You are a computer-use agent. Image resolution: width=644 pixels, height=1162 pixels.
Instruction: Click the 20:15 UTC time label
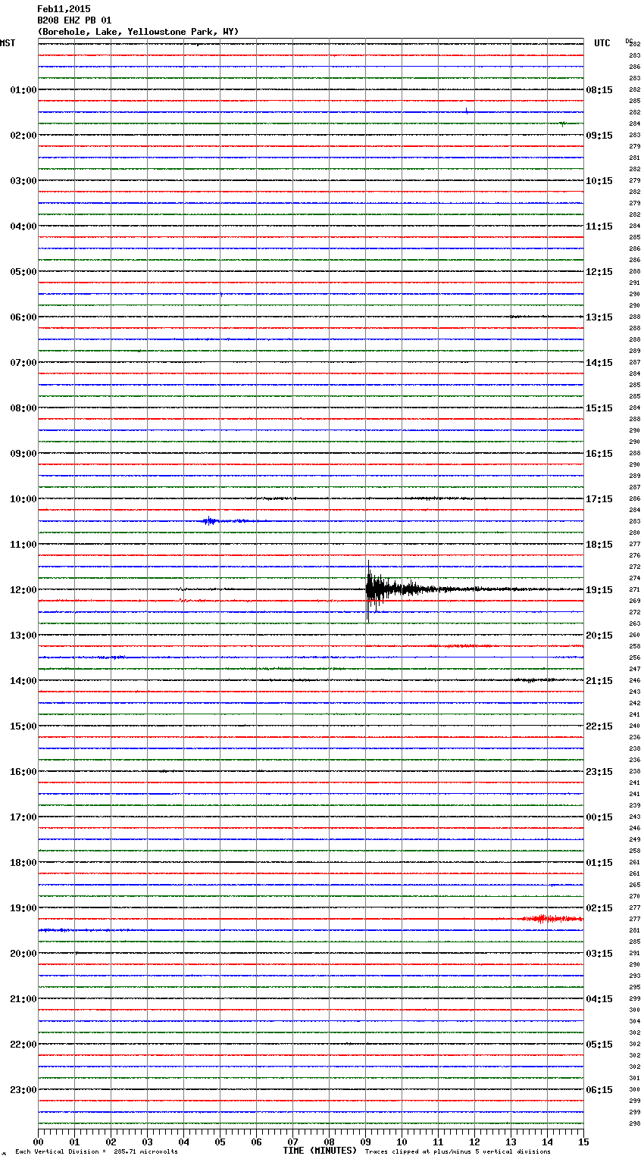tap(599, 636)
